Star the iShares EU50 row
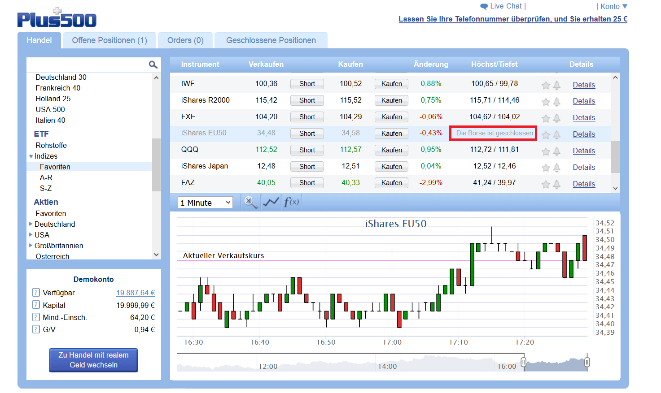661x393 pixels. point(546,135)
